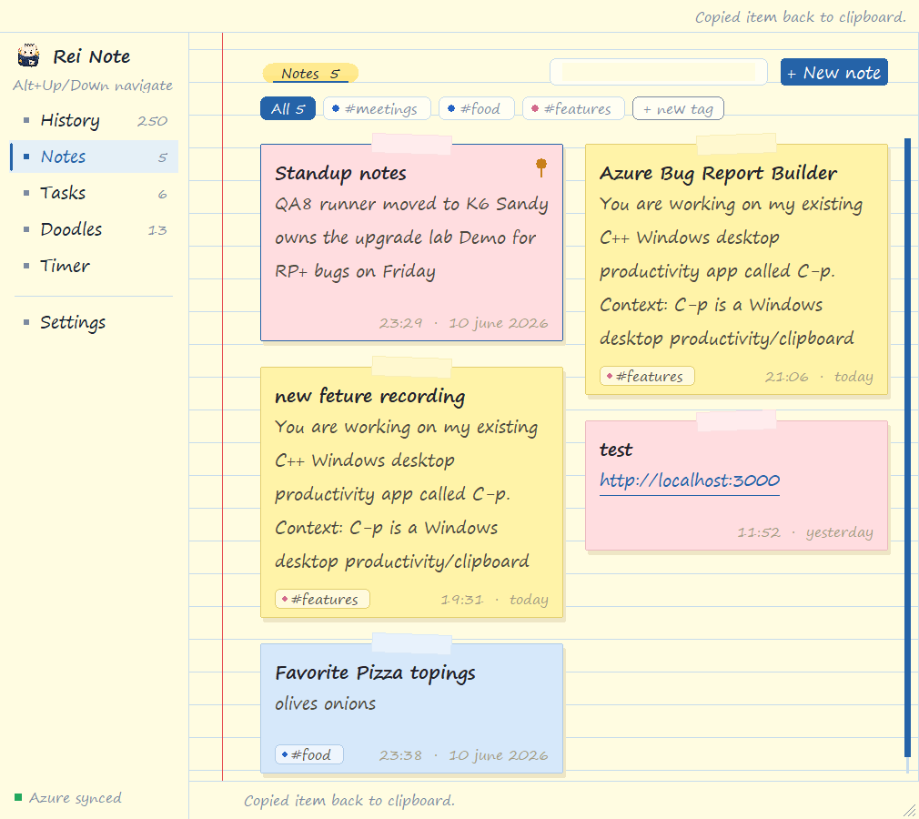Select the All 5 filter chip
Screen dimensions: 919x819
click(288, 108)
